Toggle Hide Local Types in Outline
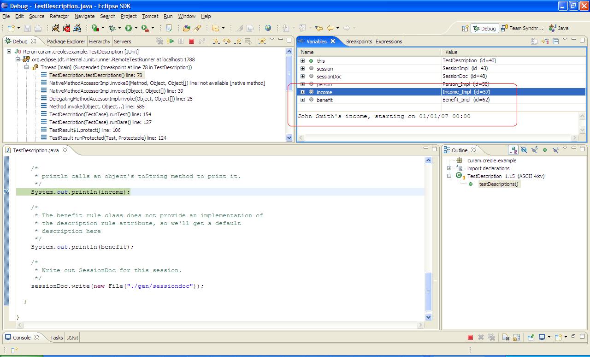 [x=555, y=150]
